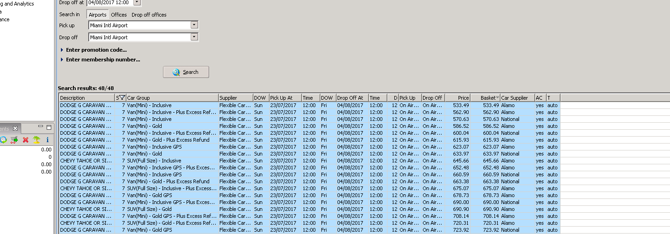Viewport: 670px width, 234px height.
Task: Sort by Price column header
Action: (x=458, y=98)
